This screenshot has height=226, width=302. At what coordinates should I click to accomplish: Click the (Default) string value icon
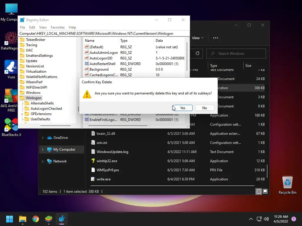coord(87,47)
